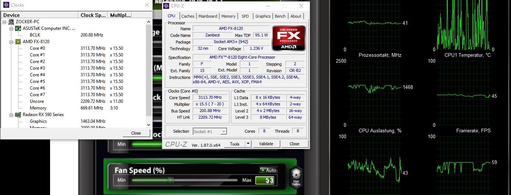Screen dimensions: 511x195
Task: Click the AMD FX-8120 processor icon
Action: tap(18, 42)
